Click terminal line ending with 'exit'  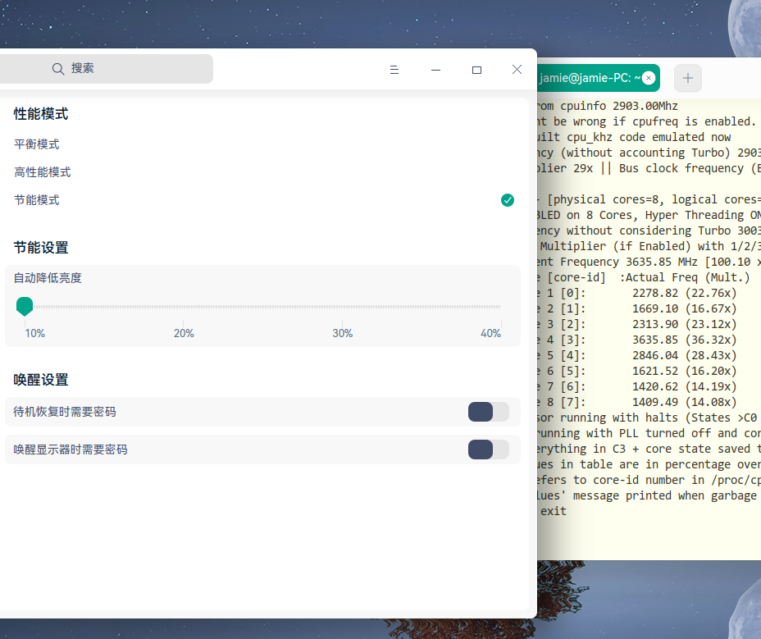tap(554, 511)
